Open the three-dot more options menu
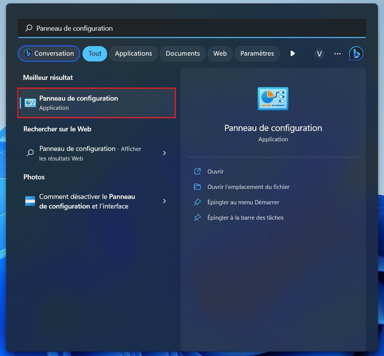Screen dimensions: 384x356 tap(338, 54)
